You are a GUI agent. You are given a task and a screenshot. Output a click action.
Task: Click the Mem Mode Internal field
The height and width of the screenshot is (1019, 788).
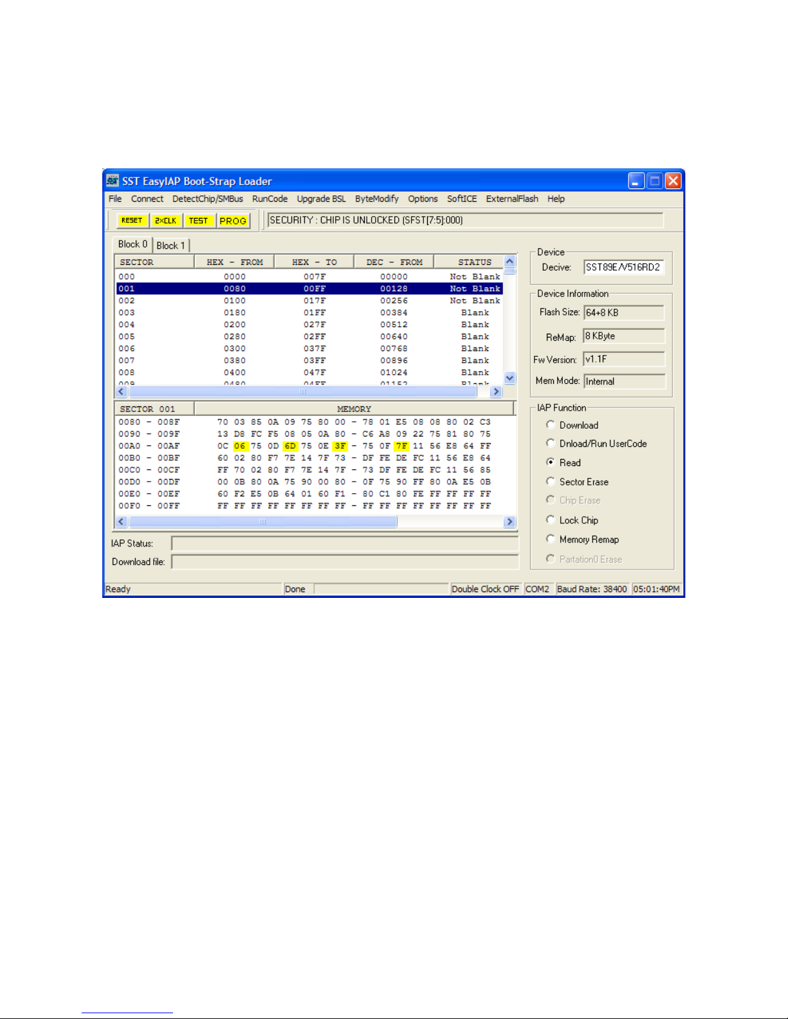coord(624,381)
